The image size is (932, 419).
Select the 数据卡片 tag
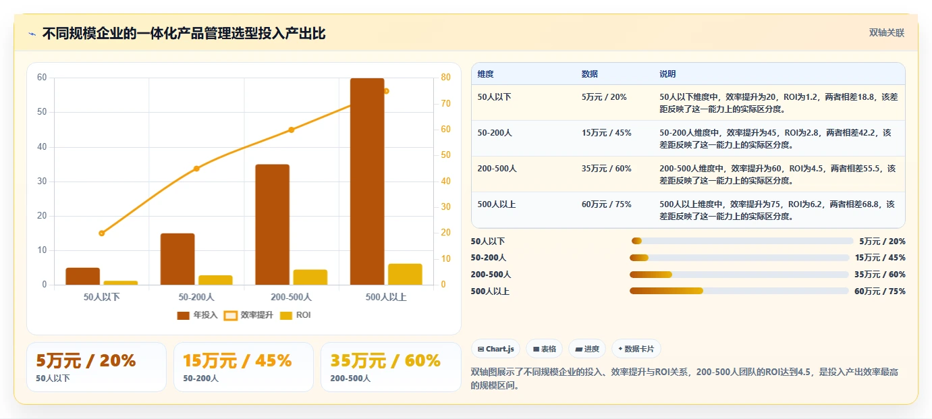636,349
